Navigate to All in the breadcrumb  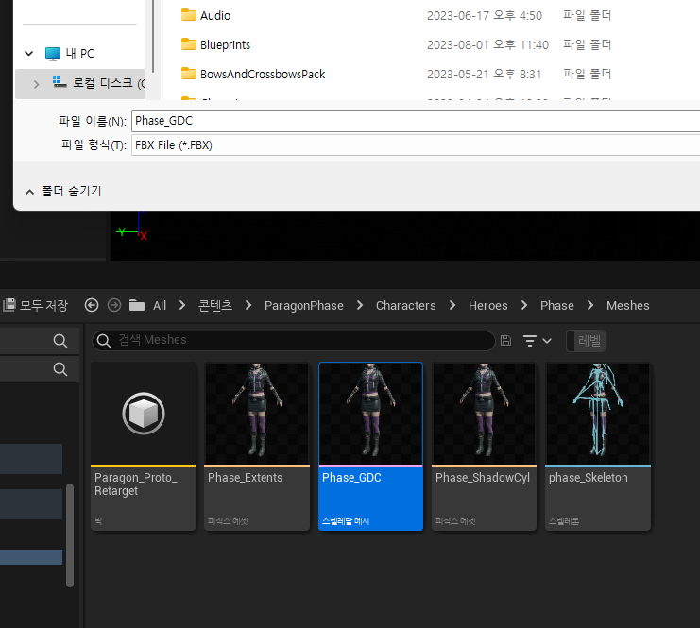160,305
